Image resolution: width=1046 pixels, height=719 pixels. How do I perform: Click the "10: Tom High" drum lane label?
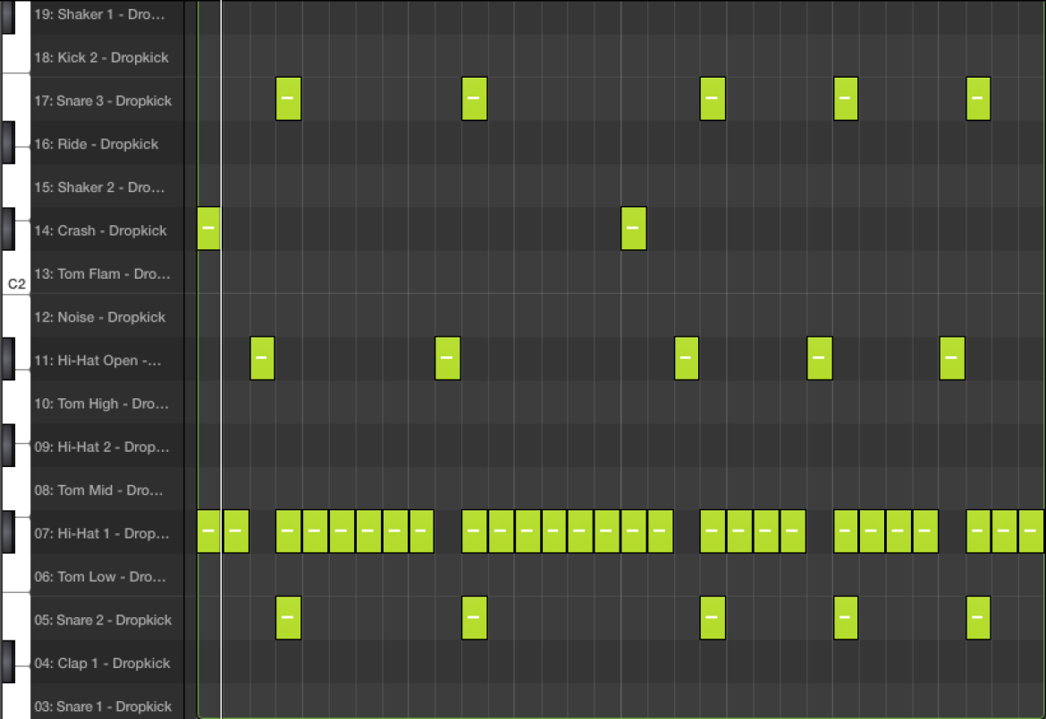[101, 404]
